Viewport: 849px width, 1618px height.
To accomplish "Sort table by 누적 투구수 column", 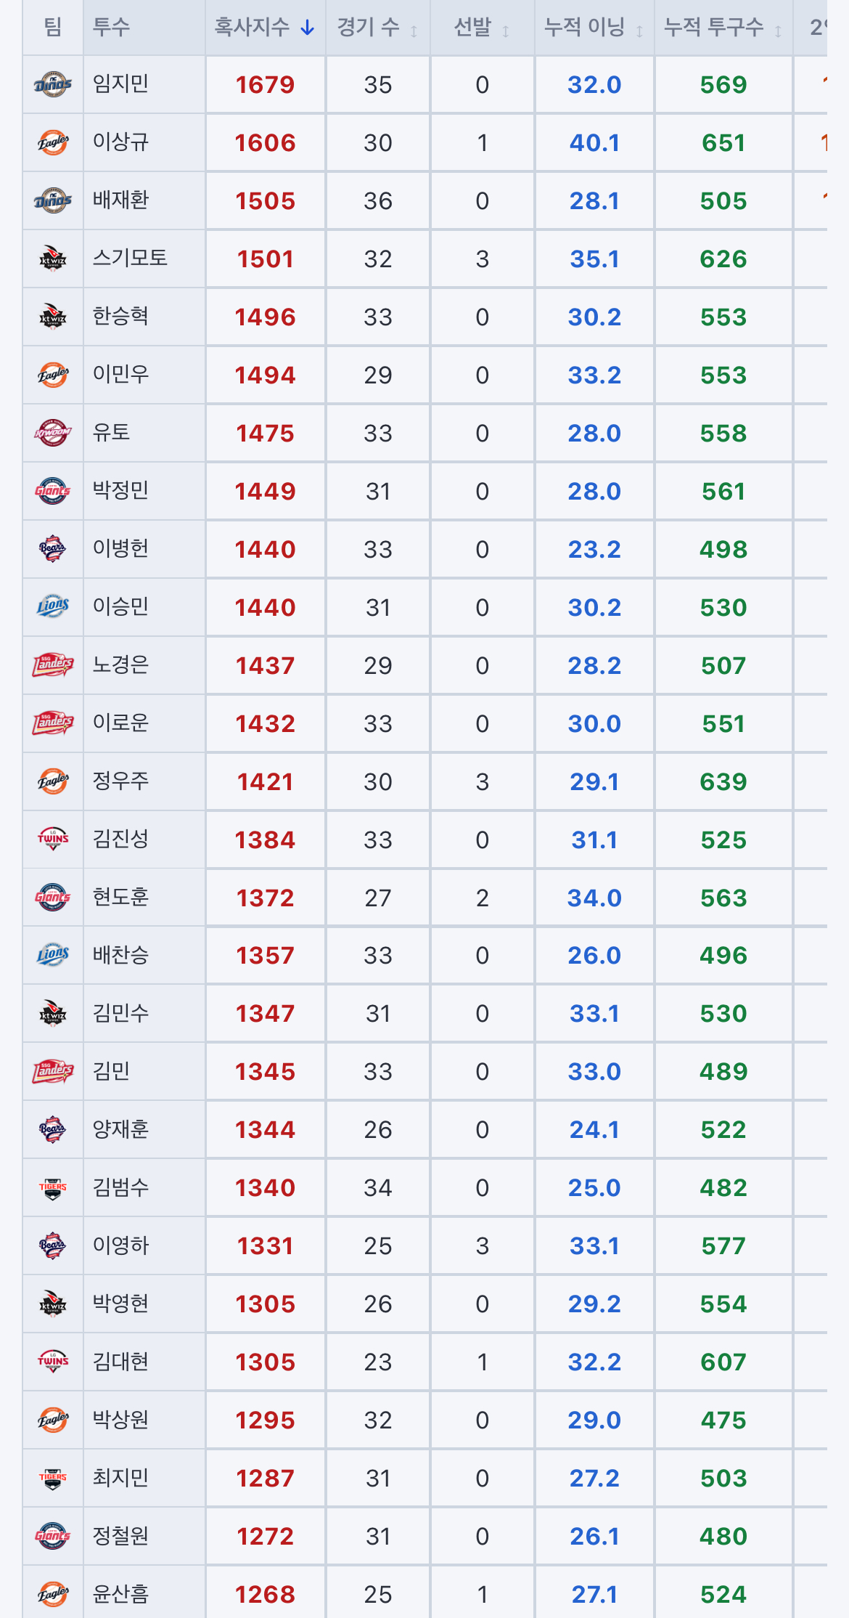I will click(723, 28).
